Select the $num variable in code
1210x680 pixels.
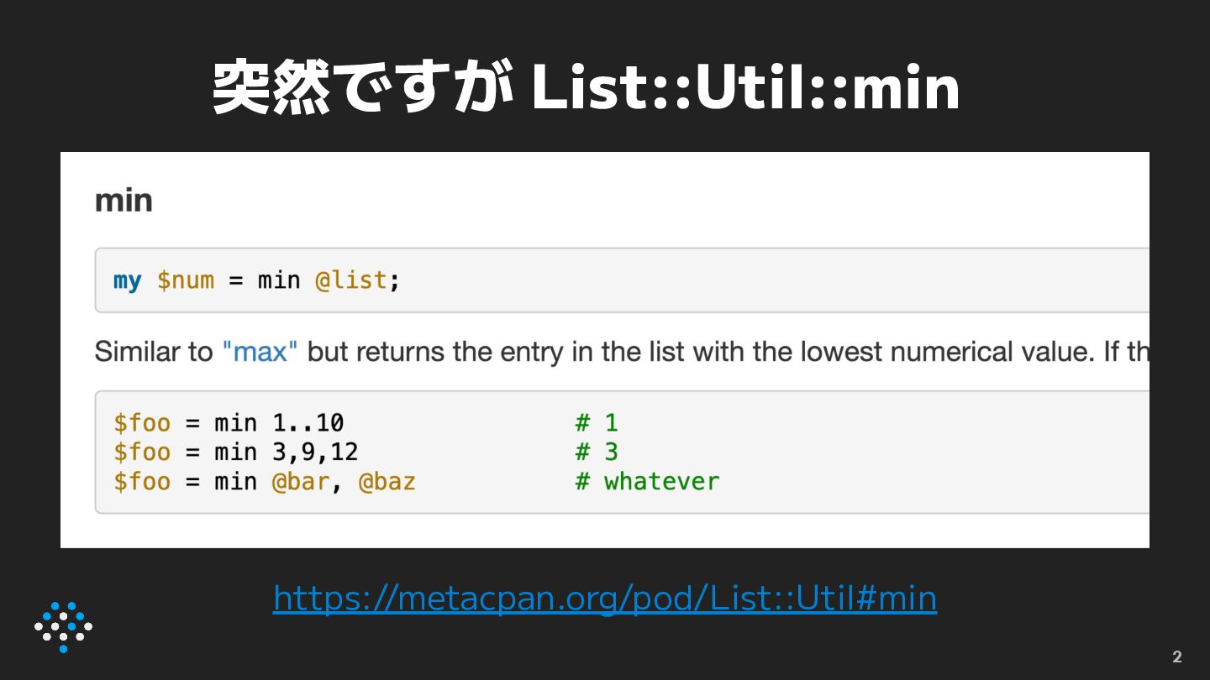click(185, 280)
